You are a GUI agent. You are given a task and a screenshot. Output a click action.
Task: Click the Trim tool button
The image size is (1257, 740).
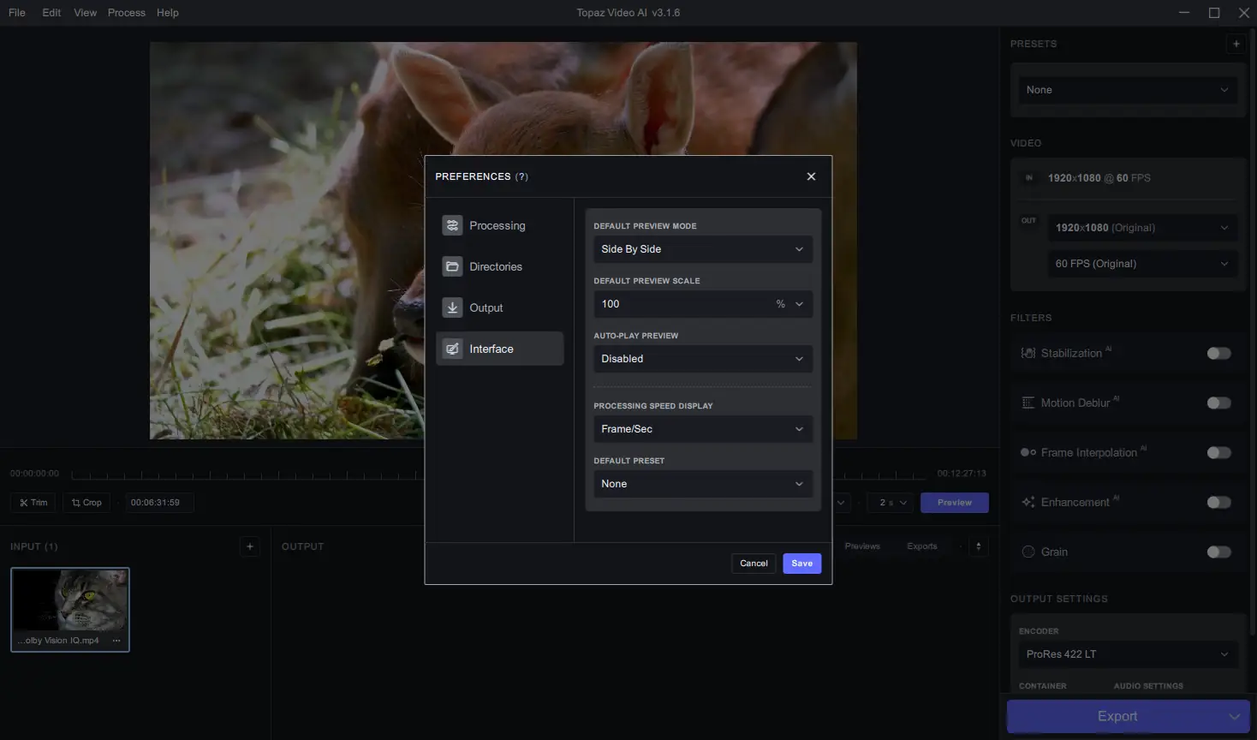[x=33, y=503]
